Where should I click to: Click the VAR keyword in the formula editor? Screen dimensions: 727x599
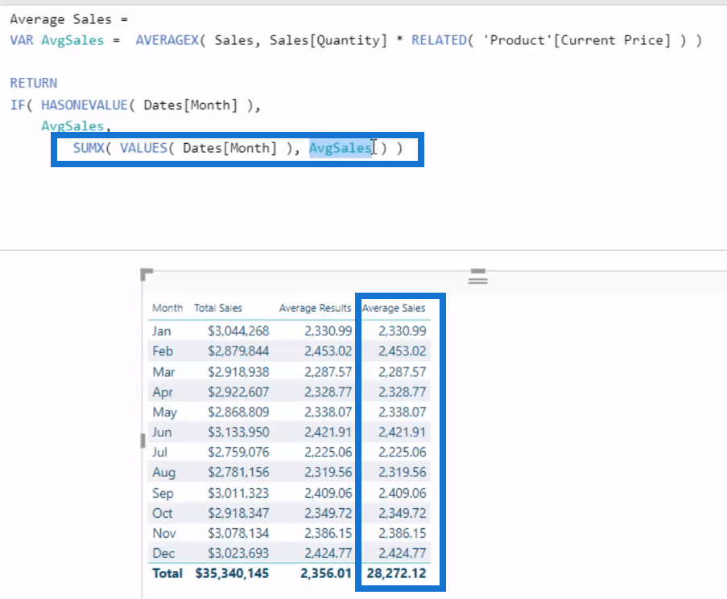tap(22, 40)
